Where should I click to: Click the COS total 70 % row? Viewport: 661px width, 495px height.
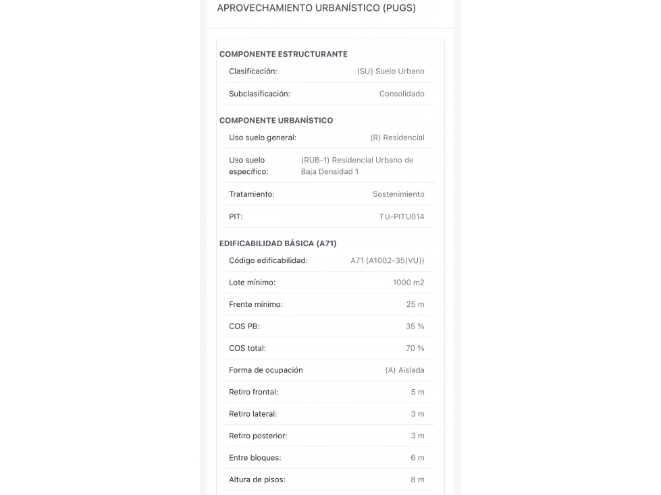[x=327, y=348]
